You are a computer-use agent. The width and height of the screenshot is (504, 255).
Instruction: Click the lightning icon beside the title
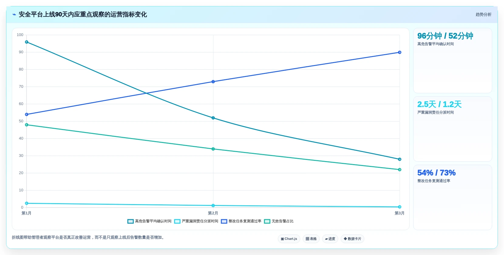[14, 15]
